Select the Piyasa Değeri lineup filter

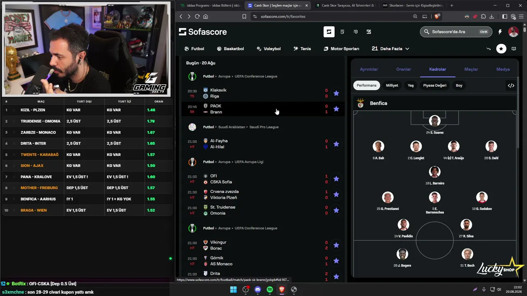pyautogui.click(x=435, y=86)
